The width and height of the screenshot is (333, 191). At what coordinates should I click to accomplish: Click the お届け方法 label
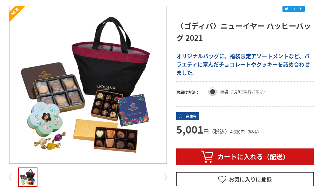point(187,92)
